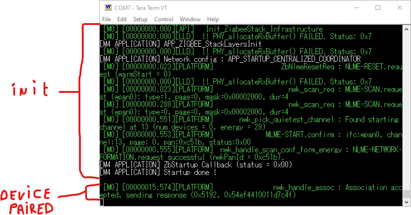
Task: Click the scrollbar down arrow
Action: point(406,202)
